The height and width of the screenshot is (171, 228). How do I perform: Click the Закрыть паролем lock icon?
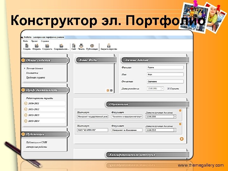coord(109,46)
